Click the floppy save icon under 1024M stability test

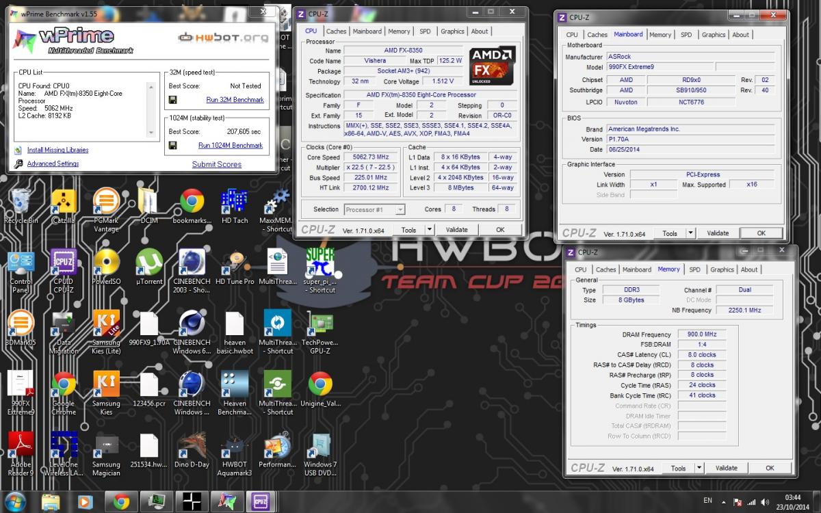tap(173, 145)
